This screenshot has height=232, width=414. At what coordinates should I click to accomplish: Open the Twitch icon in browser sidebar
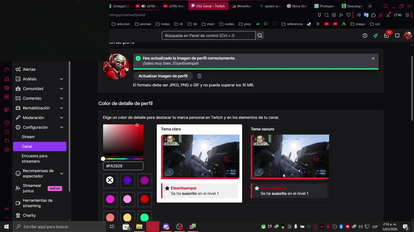pyautogui.click(x=6, y=110)
